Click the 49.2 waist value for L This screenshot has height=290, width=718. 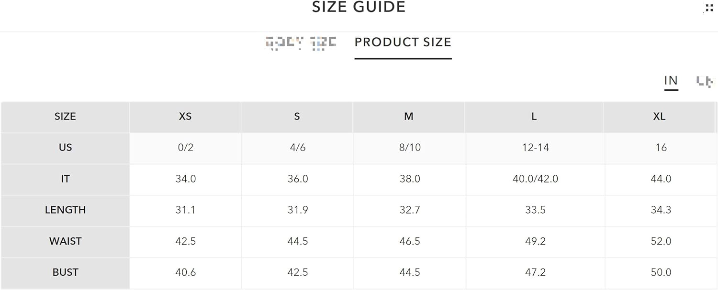(x=535, y=241)
